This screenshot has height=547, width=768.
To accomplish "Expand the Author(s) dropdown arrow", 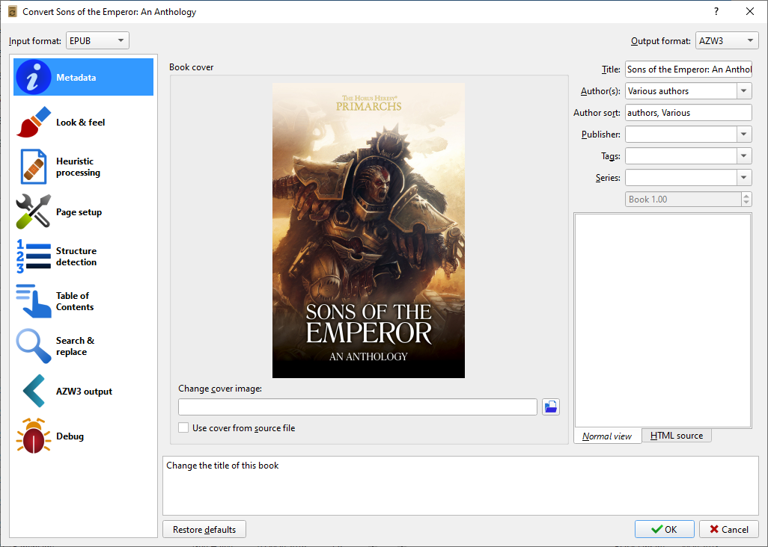I will point(743,91).
